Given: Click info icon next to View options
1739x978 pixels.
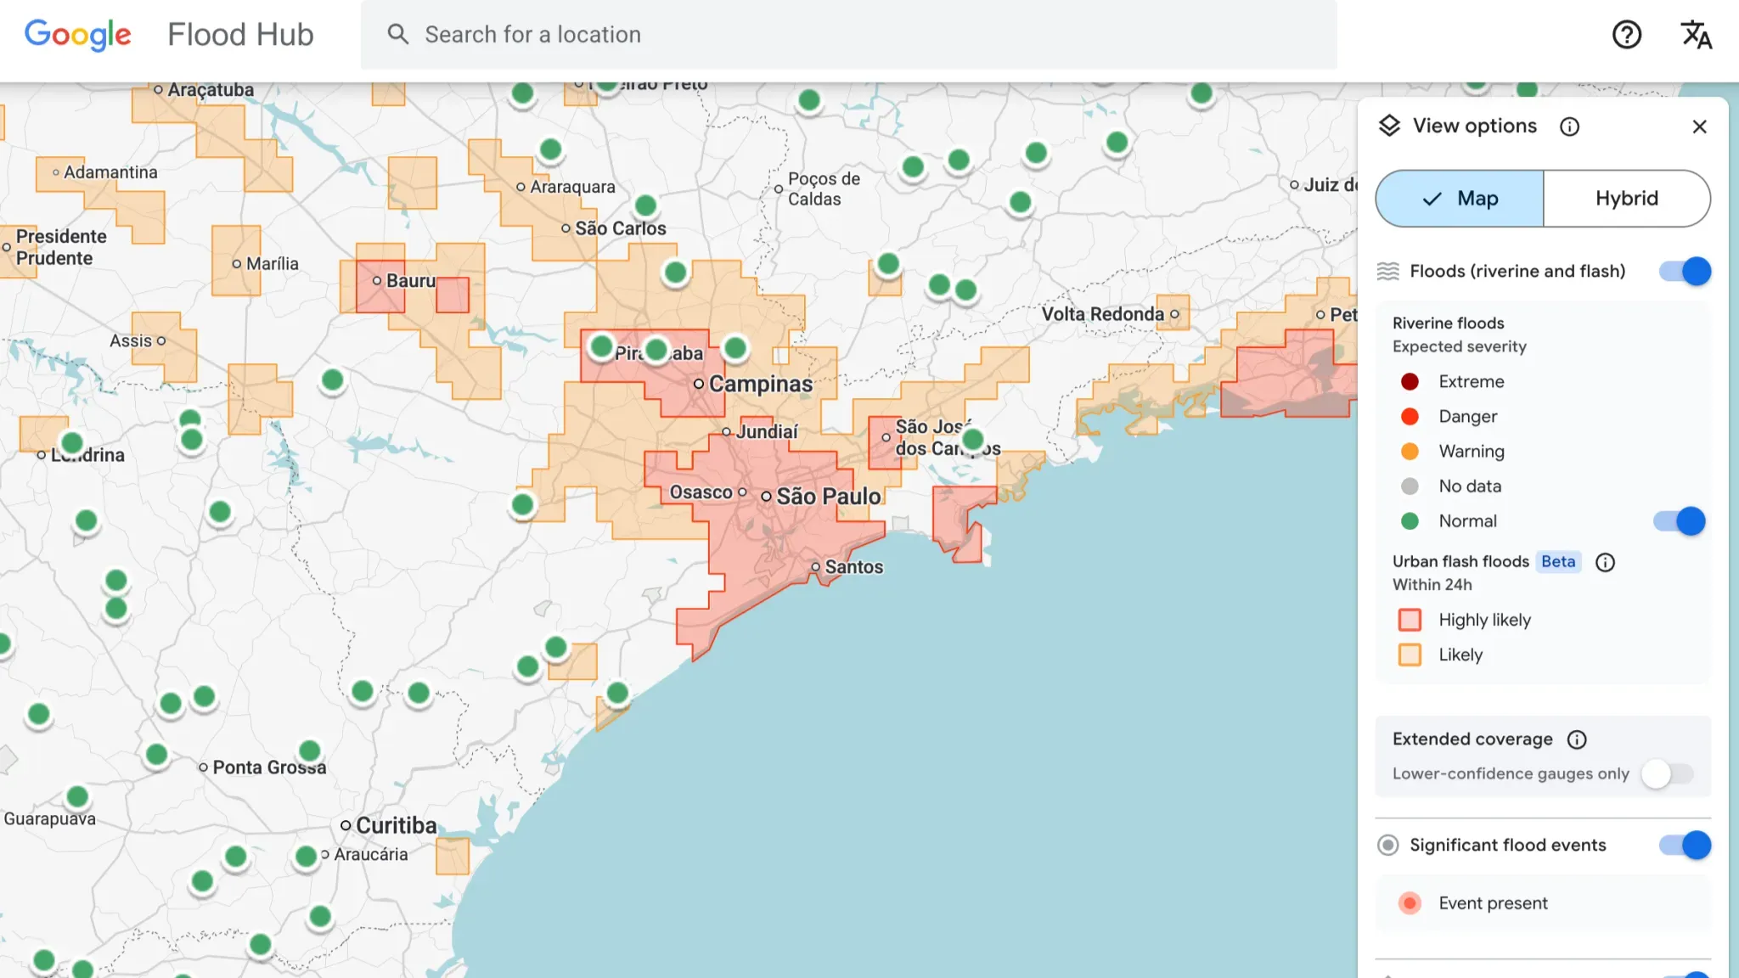Looking at the screenshot, I should 1569,126.
